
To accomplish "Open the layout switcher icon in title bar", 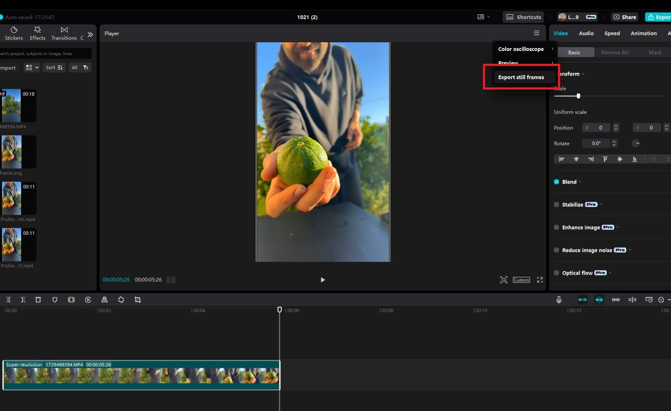I will click(483, 17).
